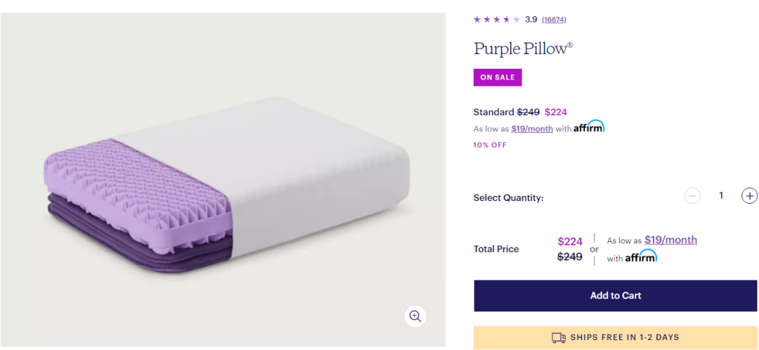Click the purple star rating icons

point(497,20)
